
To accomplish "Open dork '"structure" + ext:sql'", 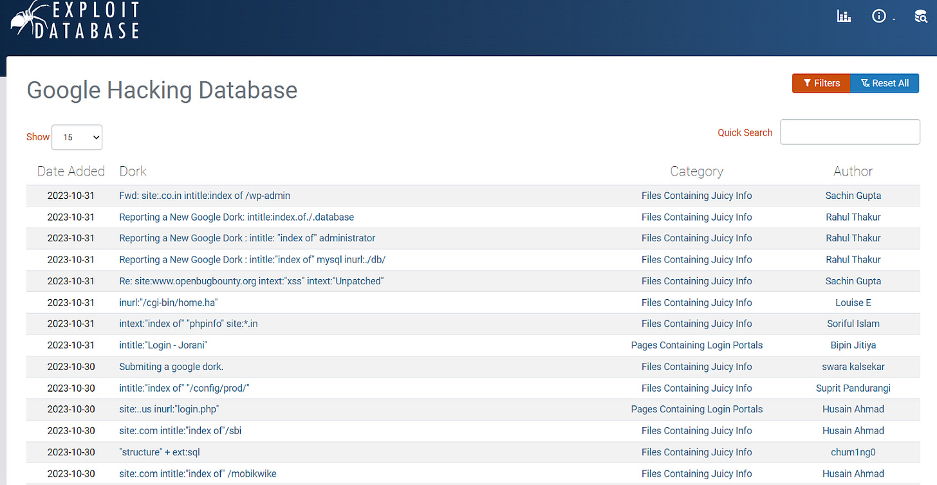I will 160,452.
